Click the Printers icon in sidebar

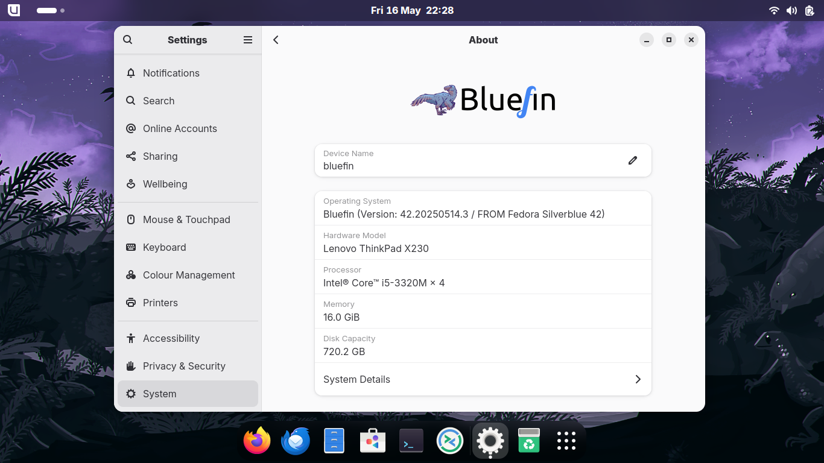(131, 303)
